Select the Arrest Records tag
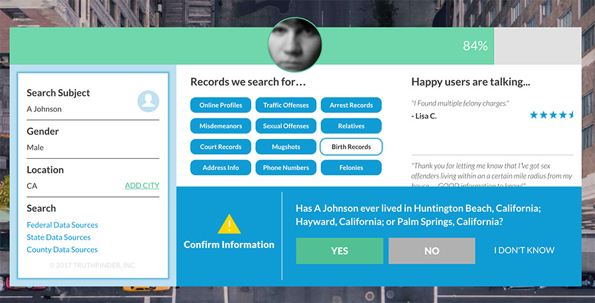Screen dimensions: 595x303 351,105
